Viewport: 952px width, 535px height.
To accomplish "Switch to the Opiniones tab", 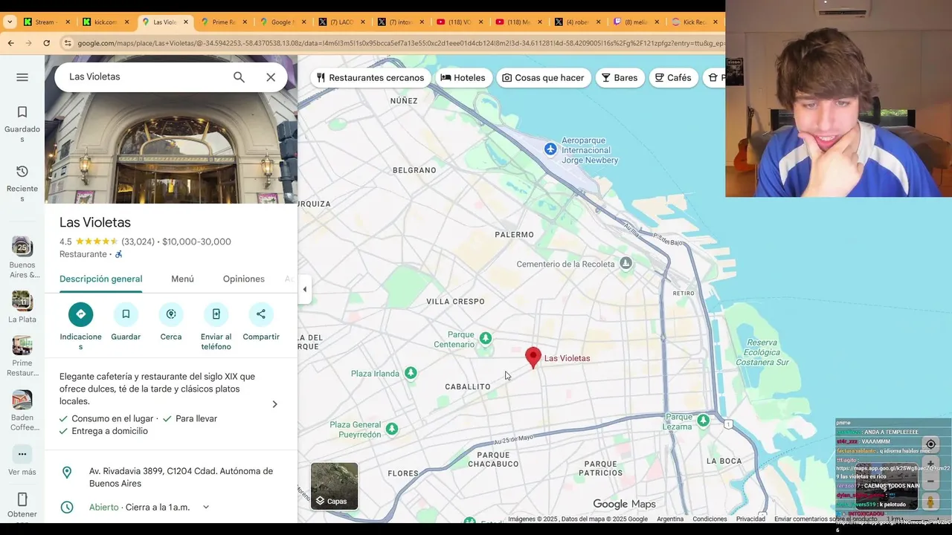I will [x=244, y=279].
